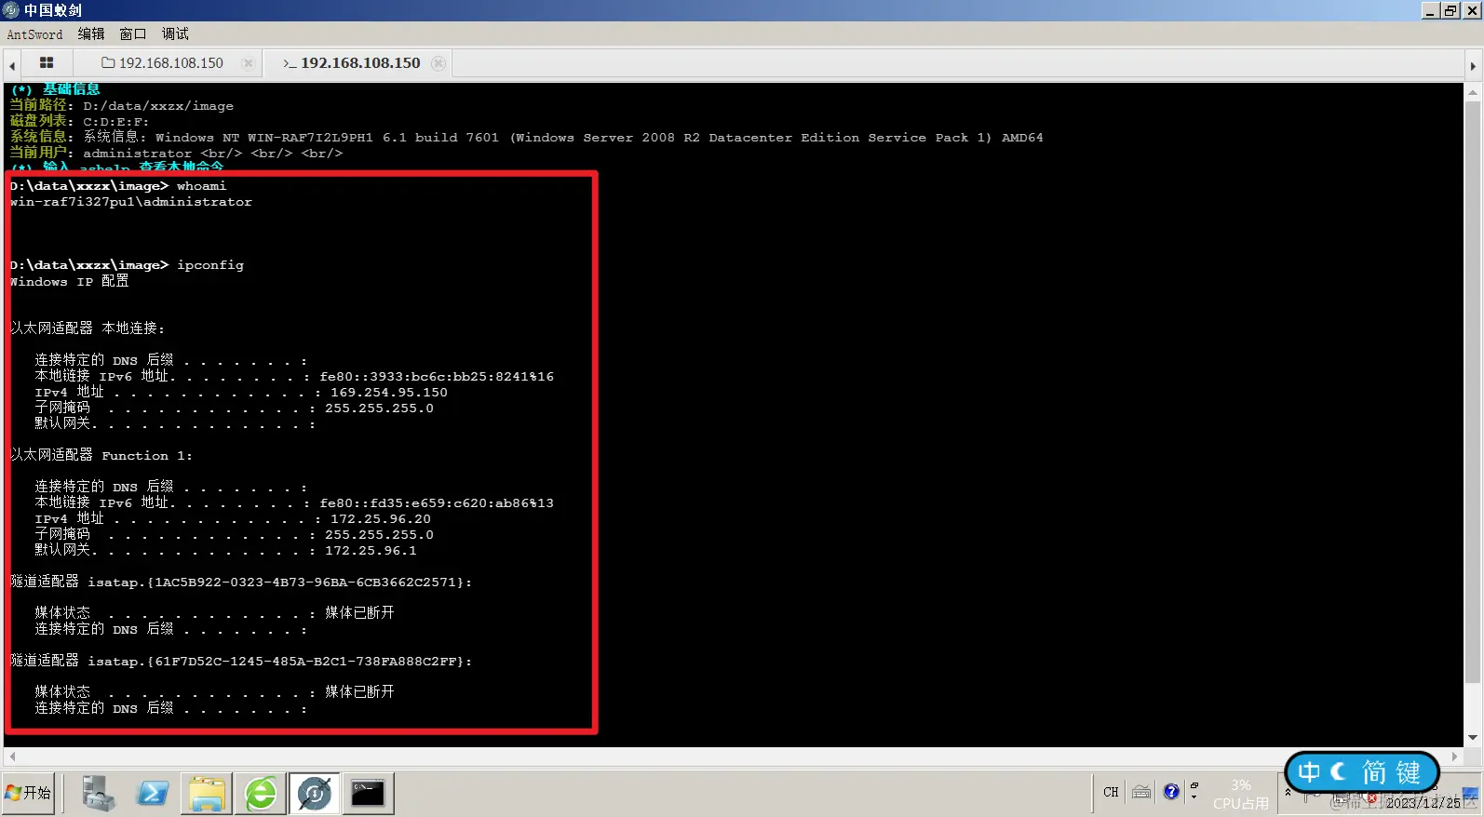Click the ipconfig command line
The width and height of the screenshot is (1484, 817).
pyautogui.click(x=127, y=265)
